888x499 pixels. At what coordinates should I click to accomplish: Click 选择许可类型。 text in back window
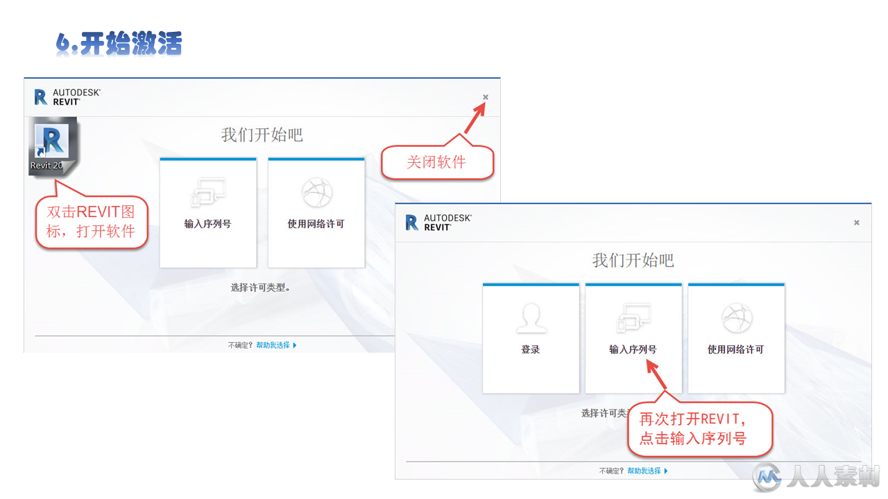click(x=261, y=287)
